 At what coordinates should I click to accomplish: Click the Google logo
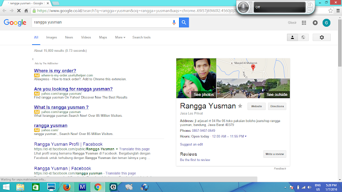tap(15, 22)
